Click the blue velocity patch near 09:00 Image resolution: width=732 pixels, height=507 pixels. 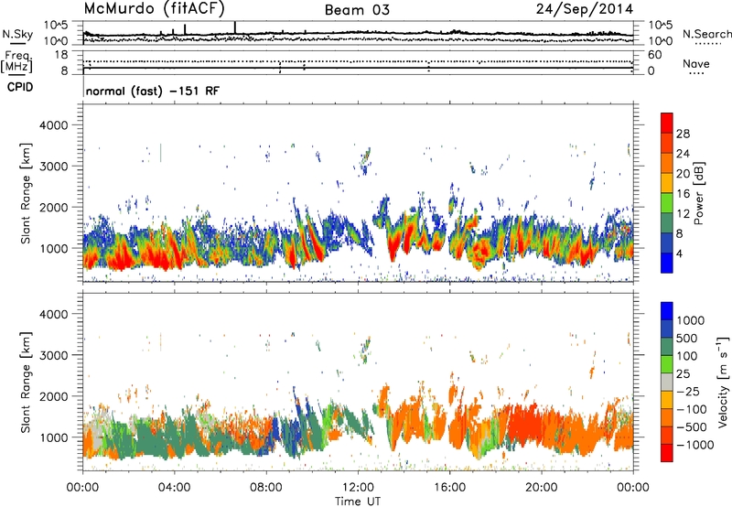(x=293, y=430)
